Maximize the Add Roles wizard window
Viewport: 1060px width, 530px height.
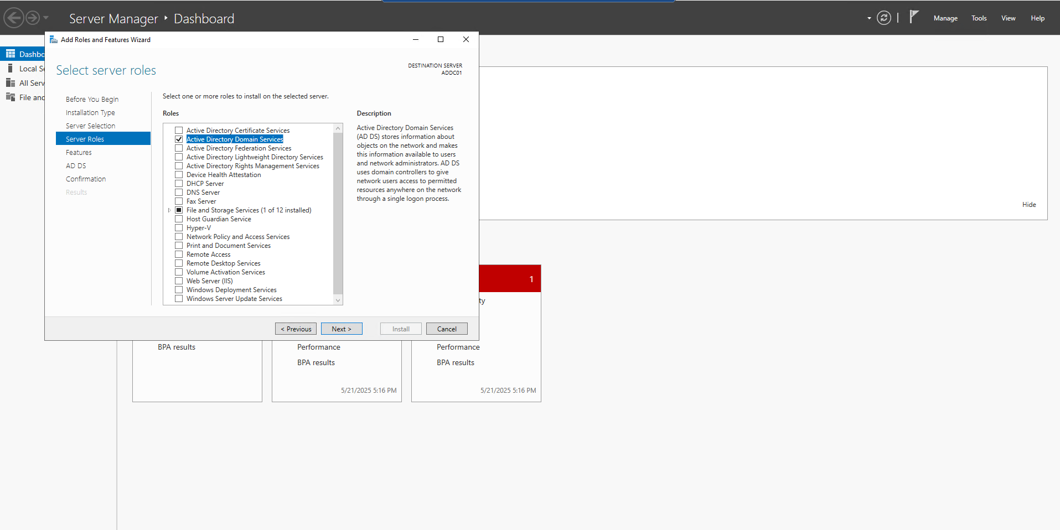441,39
